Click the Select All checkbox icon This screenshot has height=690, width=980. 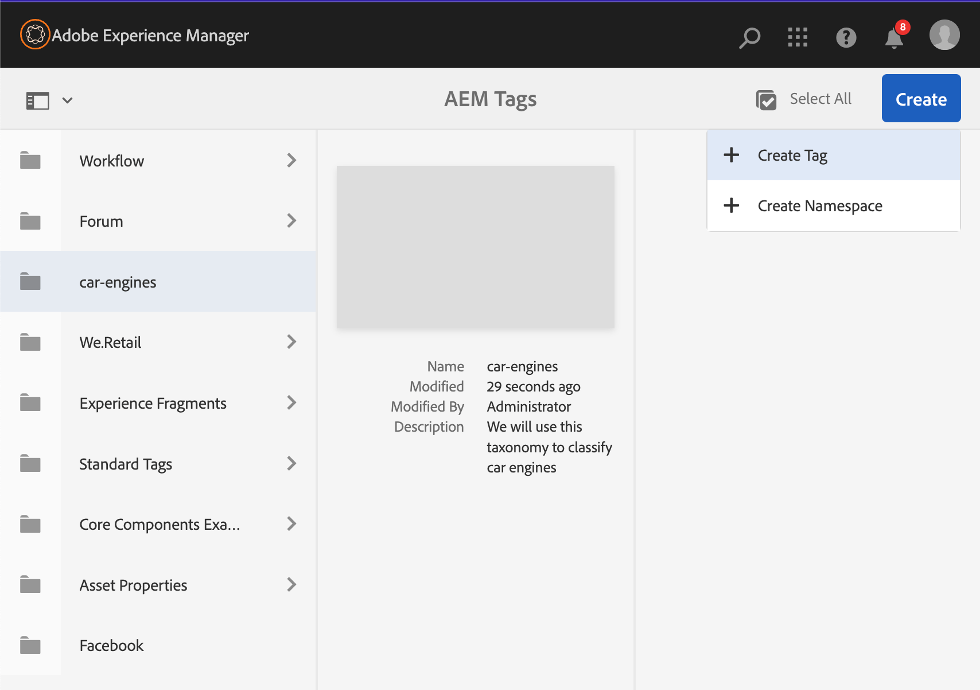[766, 100]
